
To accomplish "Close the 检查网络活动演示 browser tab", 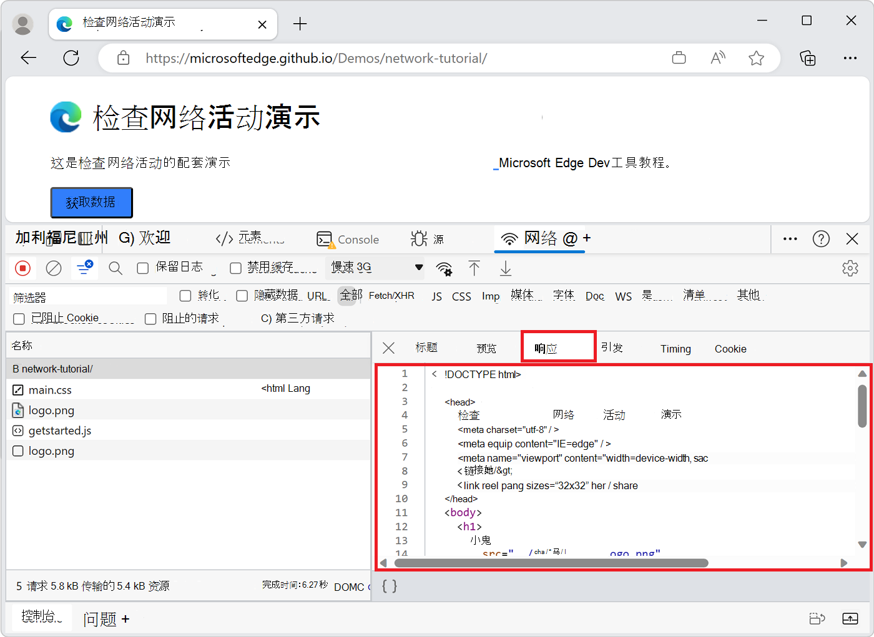I will [x=262, y=24].
